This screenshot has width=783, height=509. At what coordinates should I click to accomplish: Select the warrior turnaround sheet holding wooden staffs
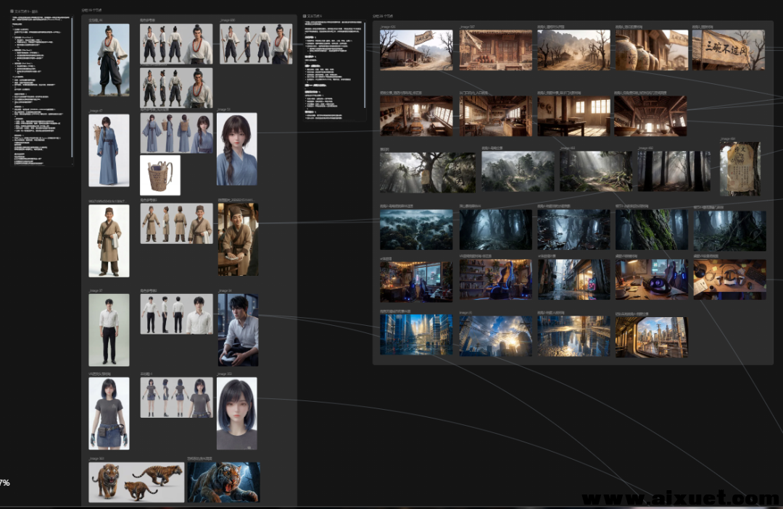[256, 44]
